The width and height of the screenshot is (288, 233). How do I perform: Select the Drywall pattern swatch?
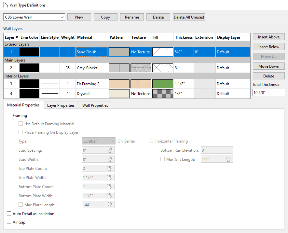pos(119,94)
